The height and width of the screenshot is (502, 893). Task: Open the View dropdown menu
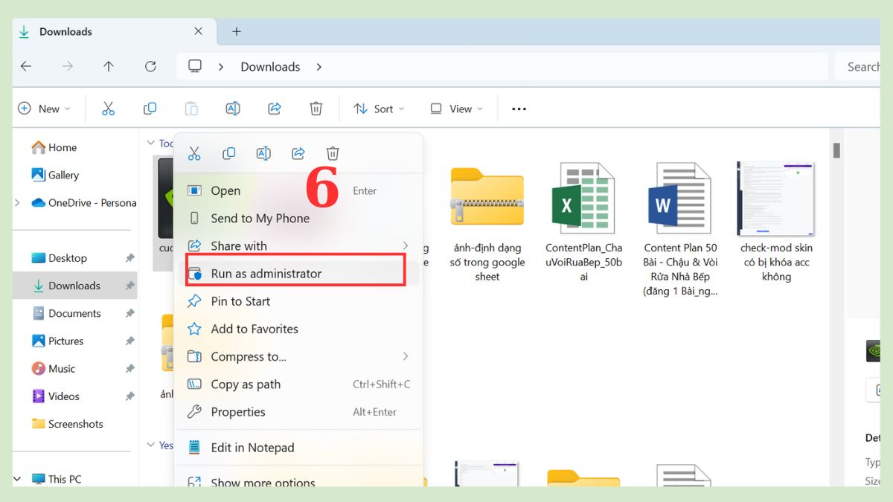click(x=456, y=109)
